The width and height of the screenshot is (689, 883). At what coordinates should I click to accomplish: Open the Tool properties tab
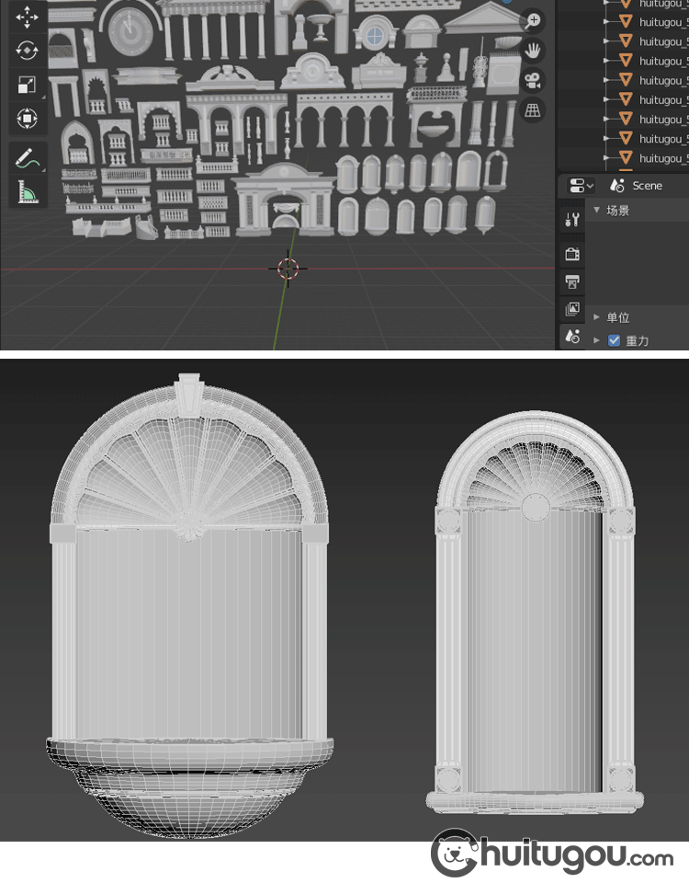[573, 220]
